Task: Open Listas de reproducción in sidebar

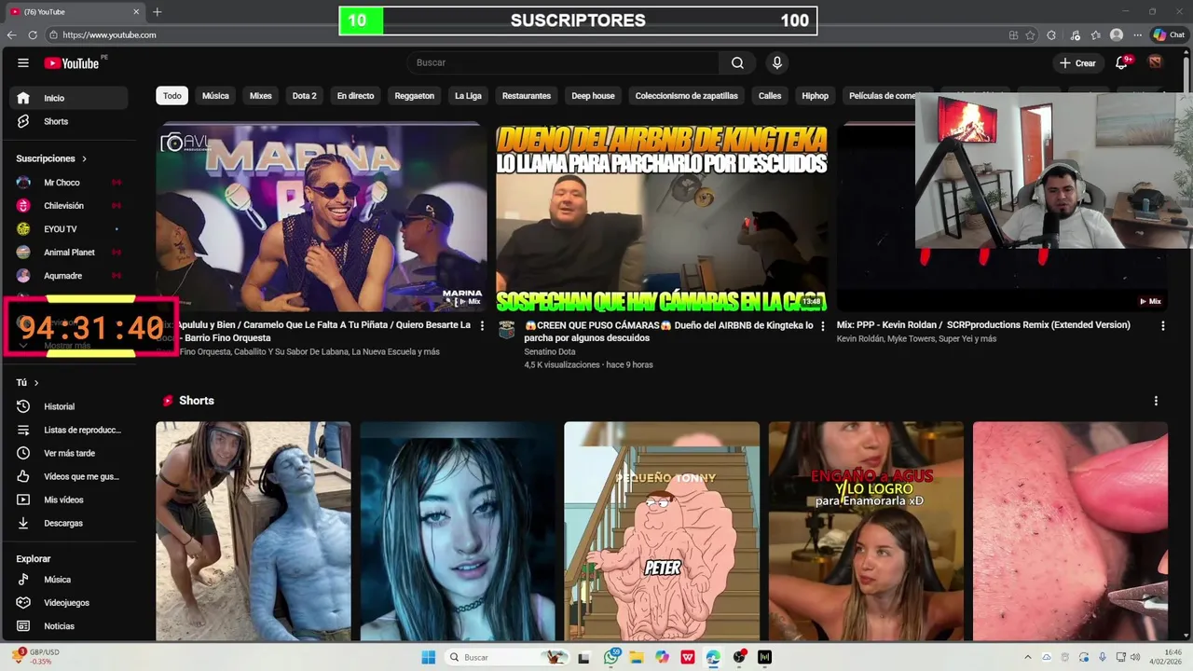Action: 69,430
